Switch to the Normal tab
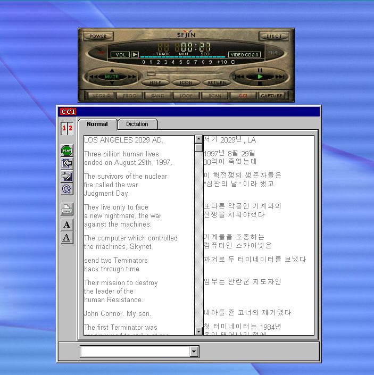 coord(97,124)
